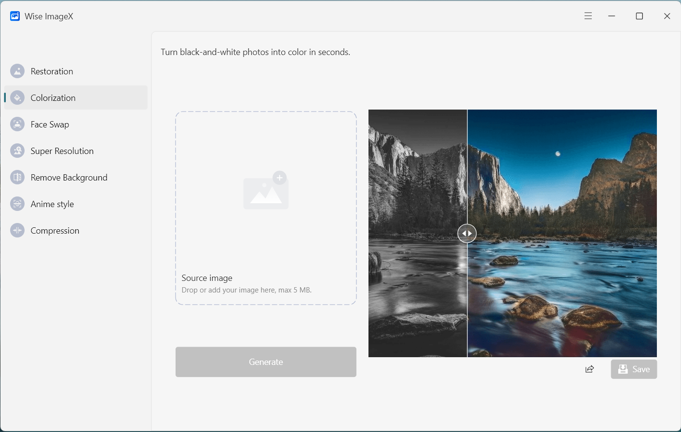
Task: Click the 'Drop or add your image here' text
Action: pyautogui.click(x=246, y=290)
